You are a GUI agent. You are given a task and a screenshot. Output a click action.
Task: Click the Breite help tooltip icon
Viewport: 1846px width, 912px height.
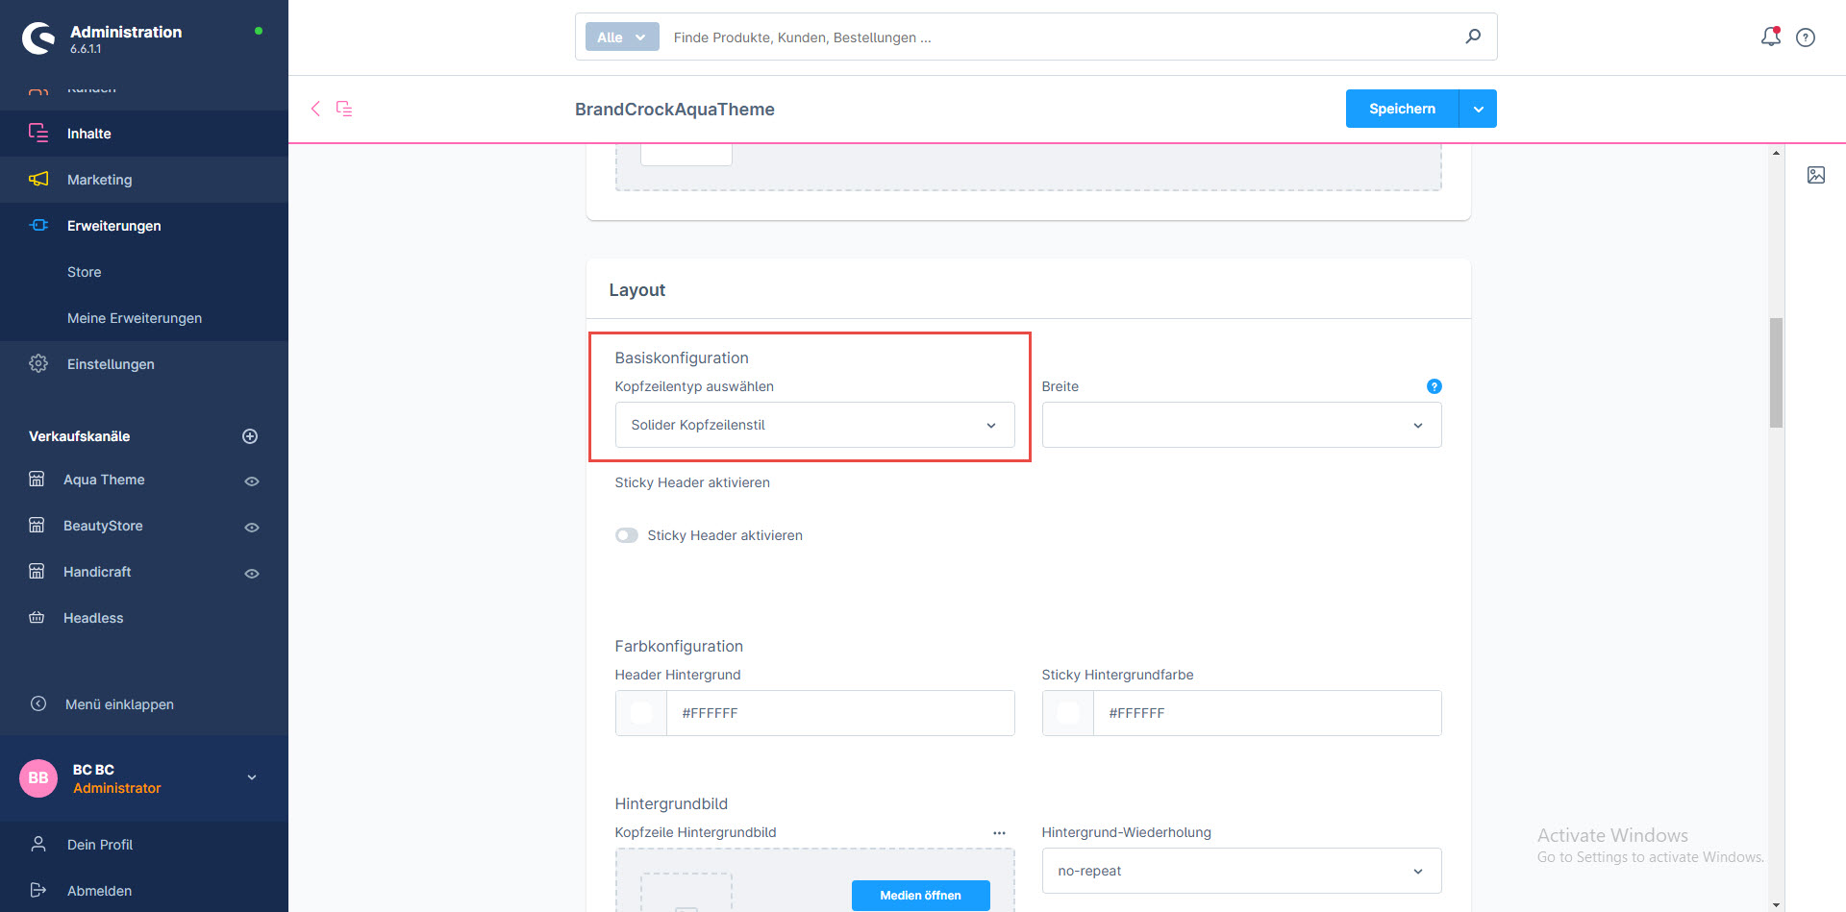point(1434,386)
